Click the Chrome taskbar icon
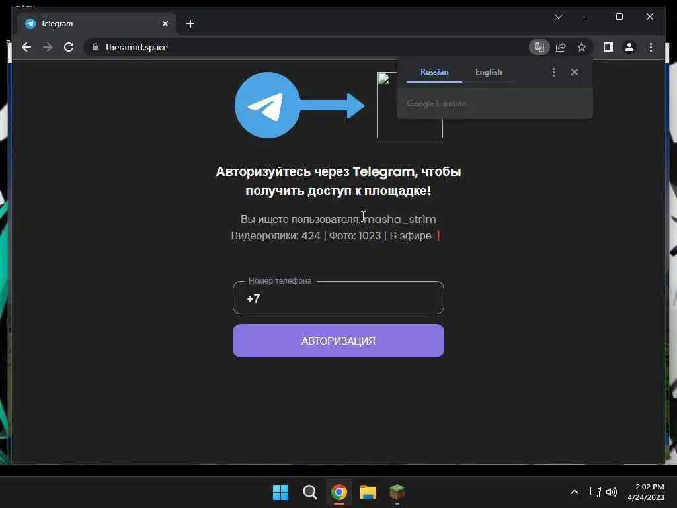The height and width of the screenshot is (508, 677). point(339,492)
